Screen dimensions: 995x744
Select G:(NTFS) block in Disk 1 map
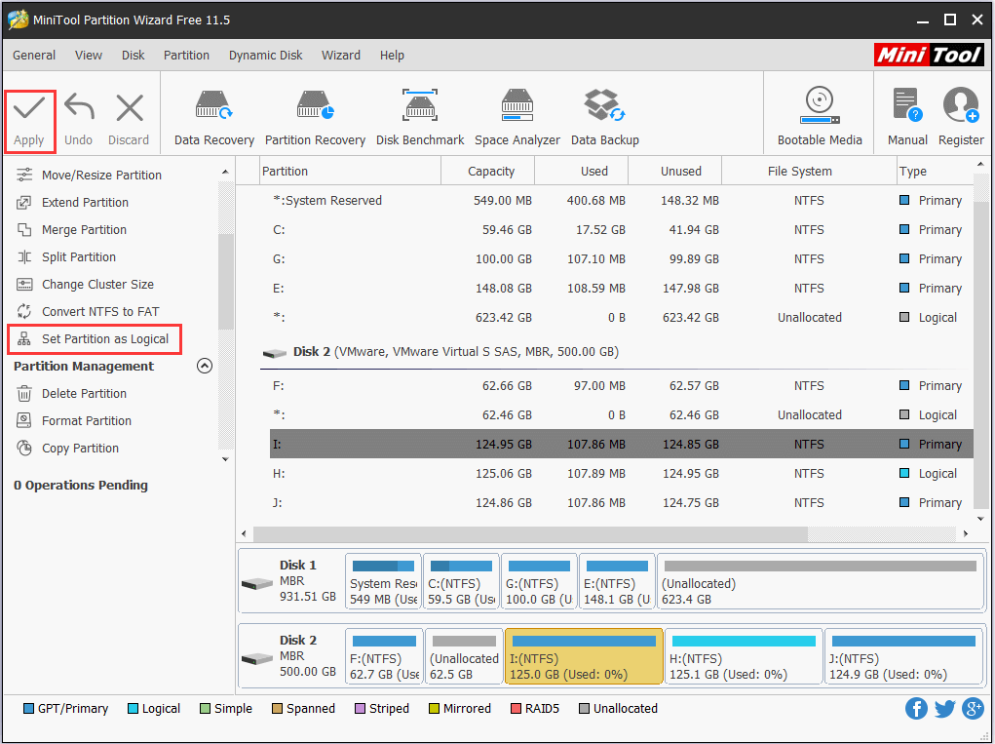(x=539, y=582)
